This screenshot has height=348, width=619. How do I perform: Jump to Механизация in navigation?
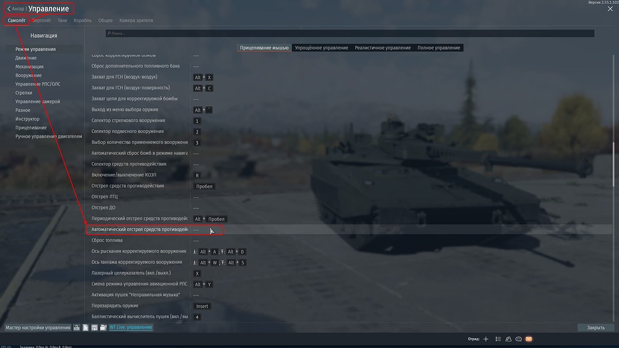[30, 67]
